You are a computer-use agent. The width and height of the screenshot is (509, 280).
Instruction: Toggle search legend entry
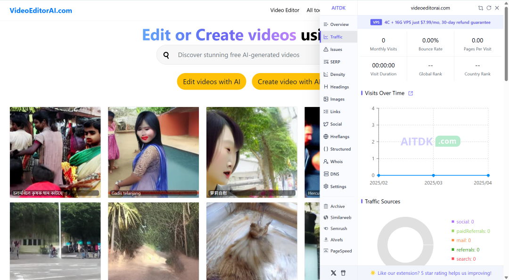pyautogui.click(x=464, y=259)
